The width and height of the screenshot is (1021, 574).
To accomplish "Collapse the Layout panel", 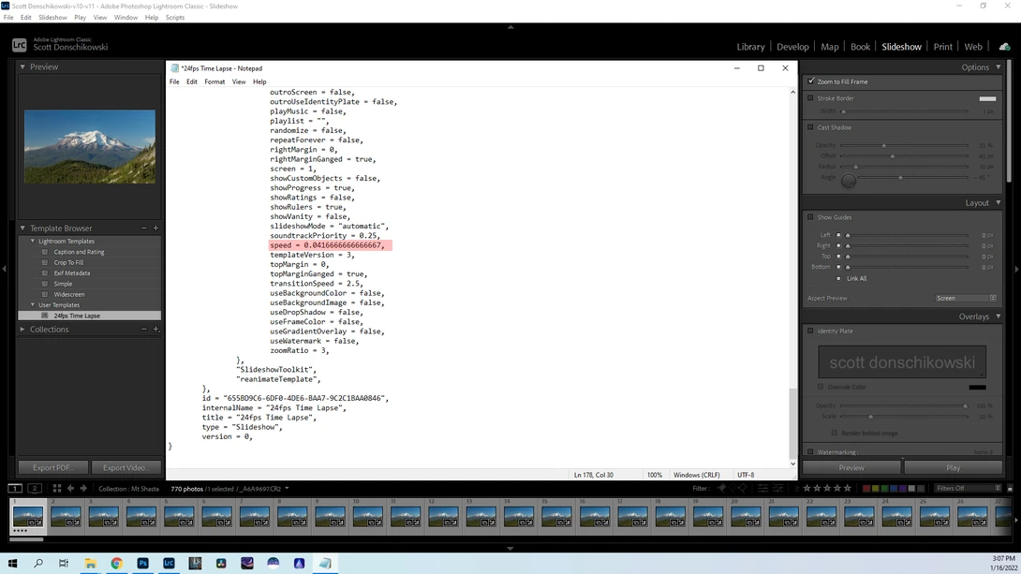I will tap(999, 203).
